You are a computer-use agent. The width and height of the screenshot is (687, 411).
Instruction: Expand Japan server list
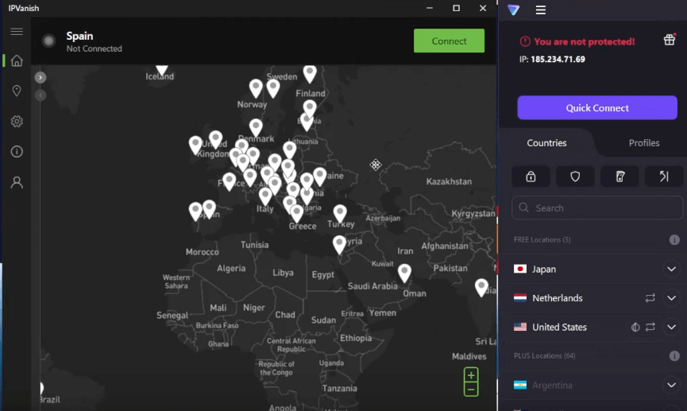[672, 269]
